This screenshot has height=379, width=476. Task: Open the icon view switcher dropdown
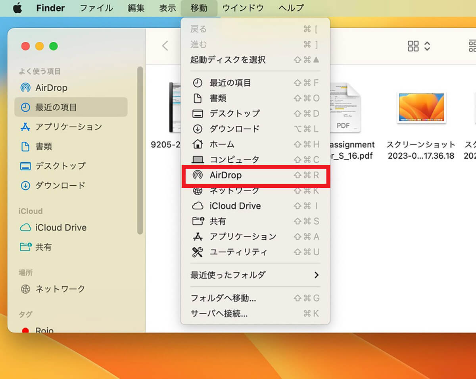coord(419,46)
